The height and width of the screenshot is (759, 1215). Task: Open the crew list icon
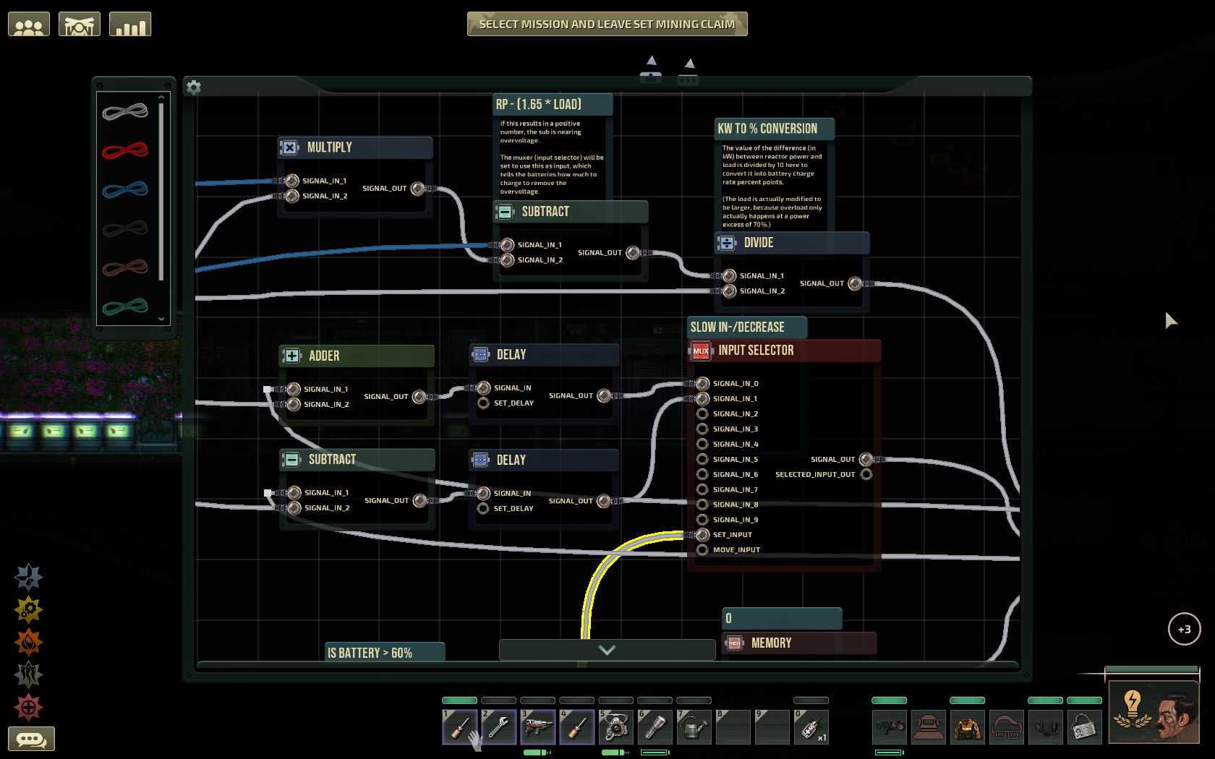pos(29,25)
